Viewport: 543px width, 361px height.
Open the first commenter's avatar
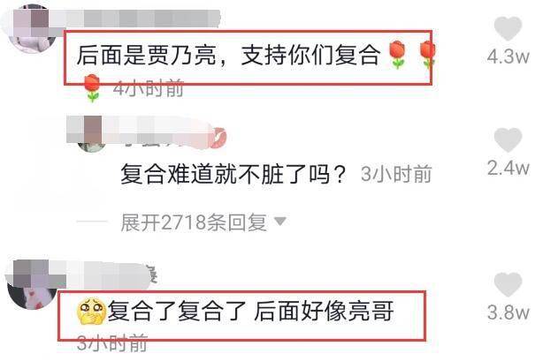(x=33, y=31)
